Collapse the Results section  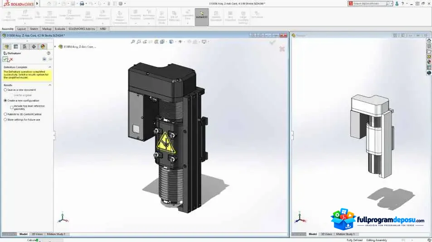[x=50, y=85]
